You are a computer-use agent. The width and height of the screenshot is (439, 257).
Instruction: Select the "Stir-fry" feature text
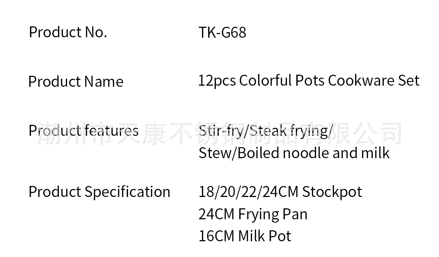point(221,131)
